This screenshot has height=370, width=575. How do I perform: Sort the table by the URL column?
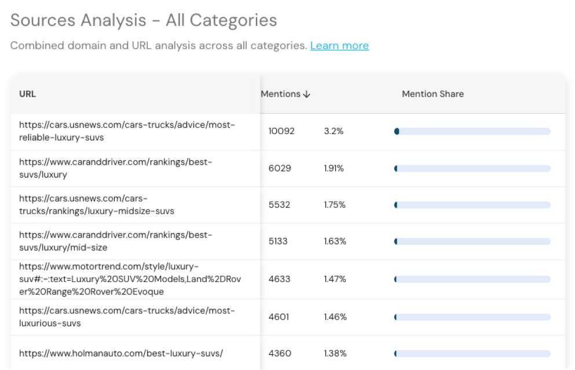click(27, 94)
